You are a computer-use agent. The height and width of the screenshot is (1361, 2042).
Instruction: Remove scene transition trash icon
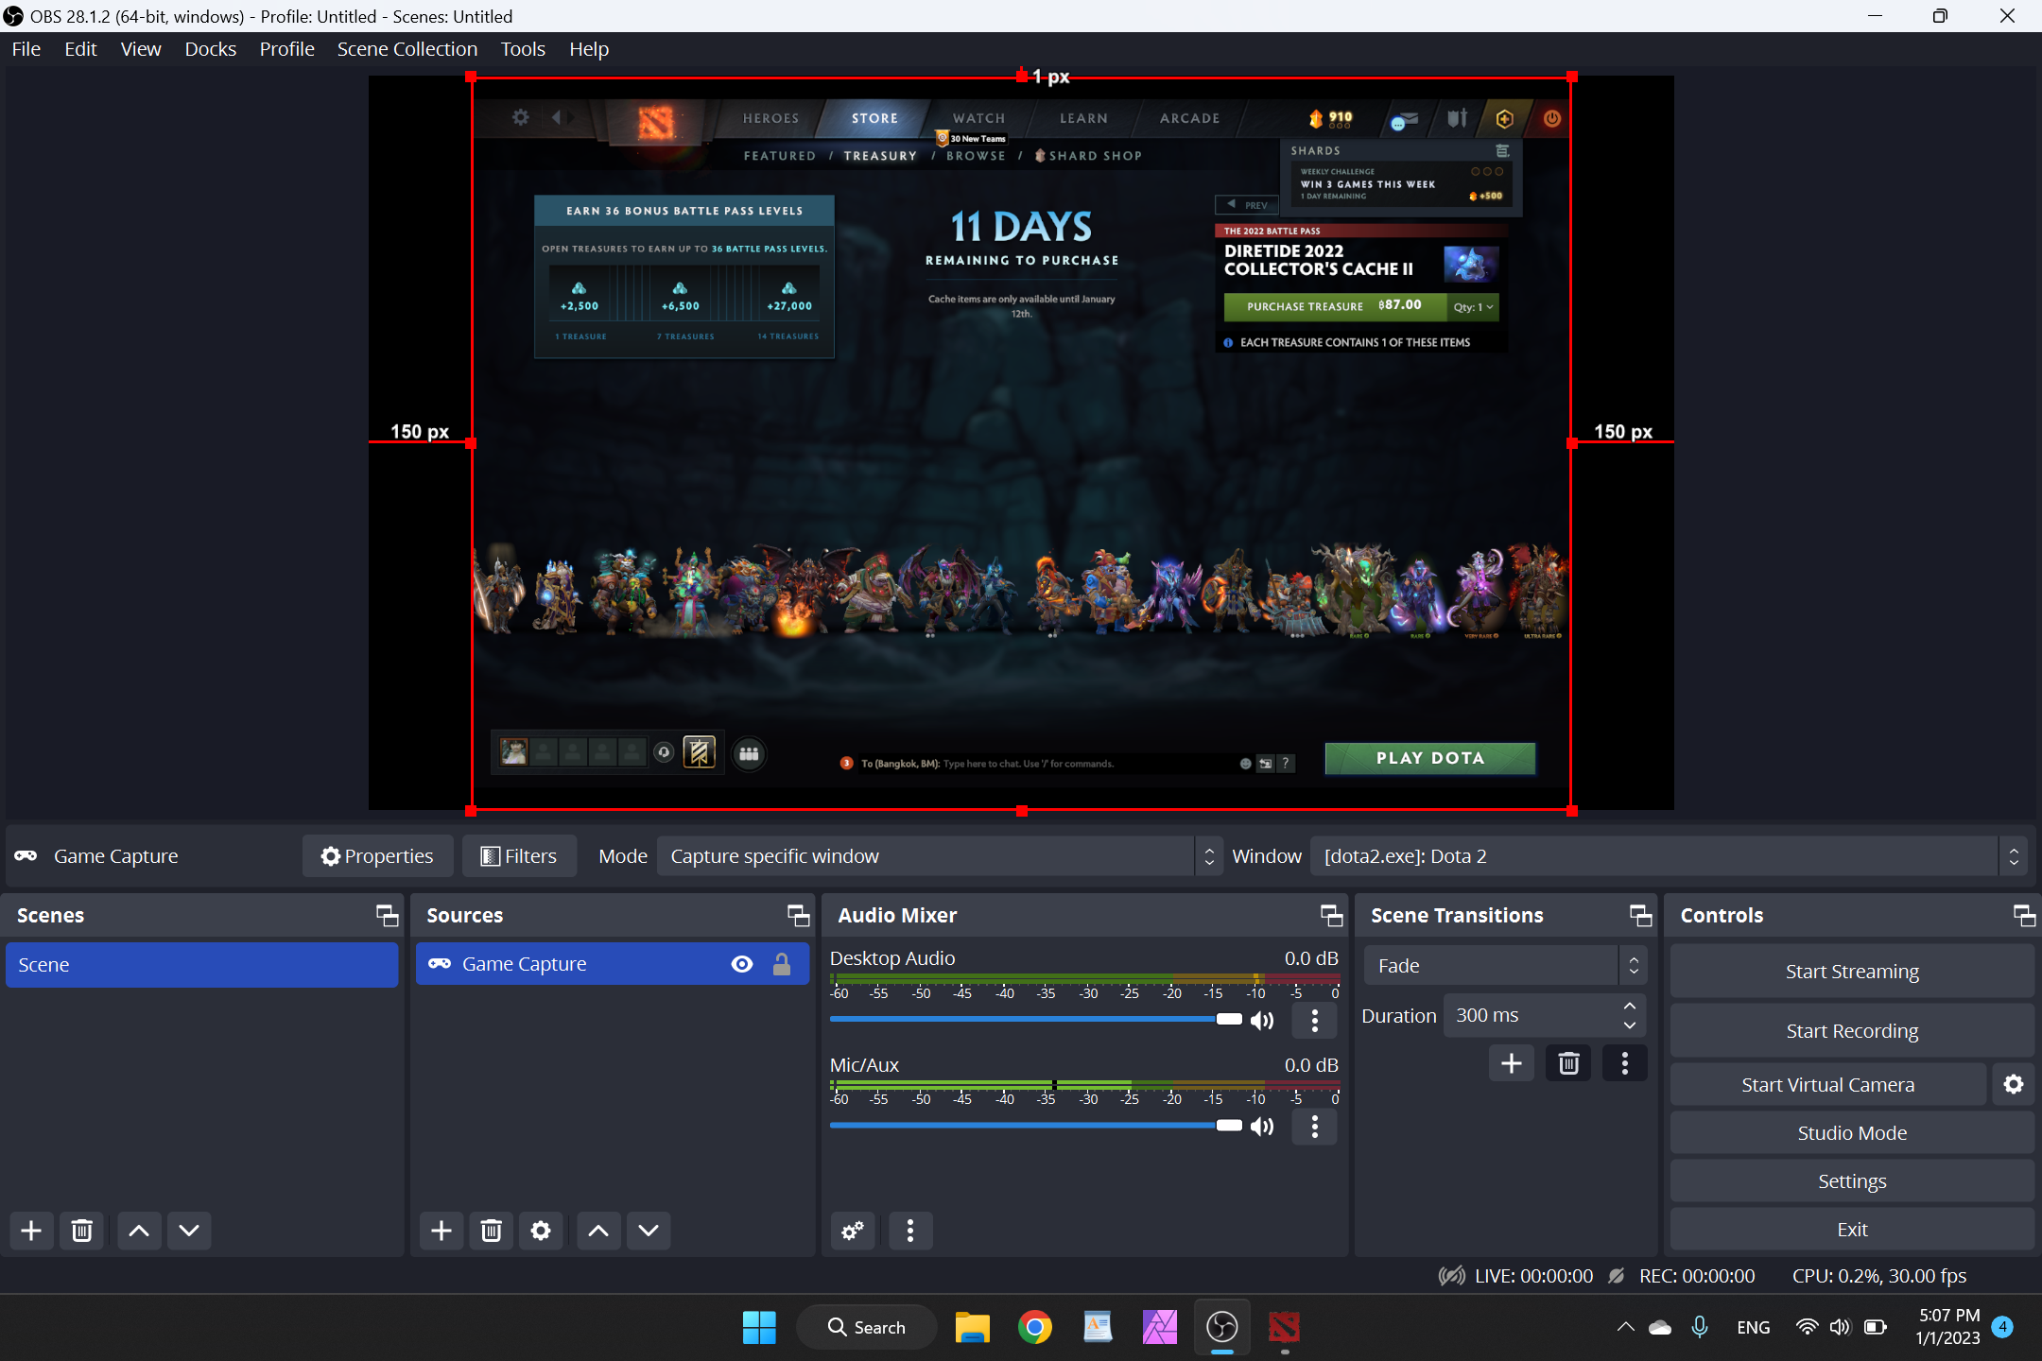tap(1568, 1063)
